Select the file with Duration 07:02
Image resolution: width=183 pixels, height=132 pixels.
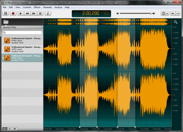tap(22, 58)
